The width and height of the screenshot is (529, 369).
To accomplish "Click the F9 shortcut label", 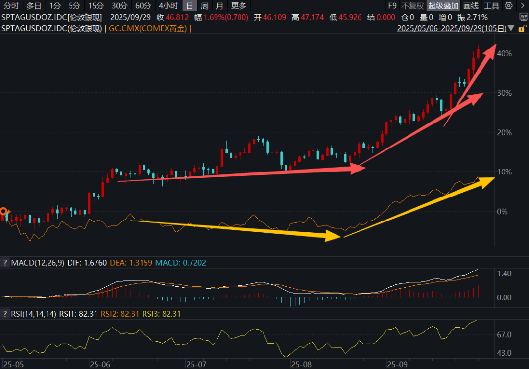I will (392, 6).
